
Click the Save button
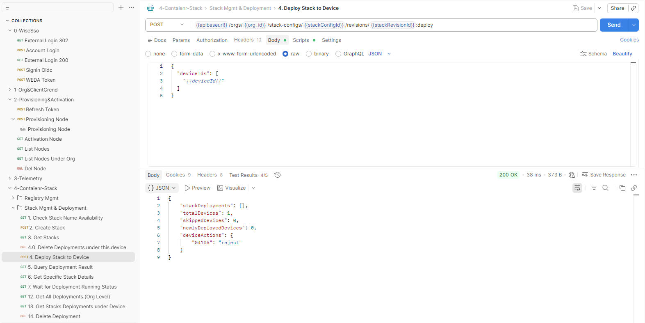click(x=582, y=8)
